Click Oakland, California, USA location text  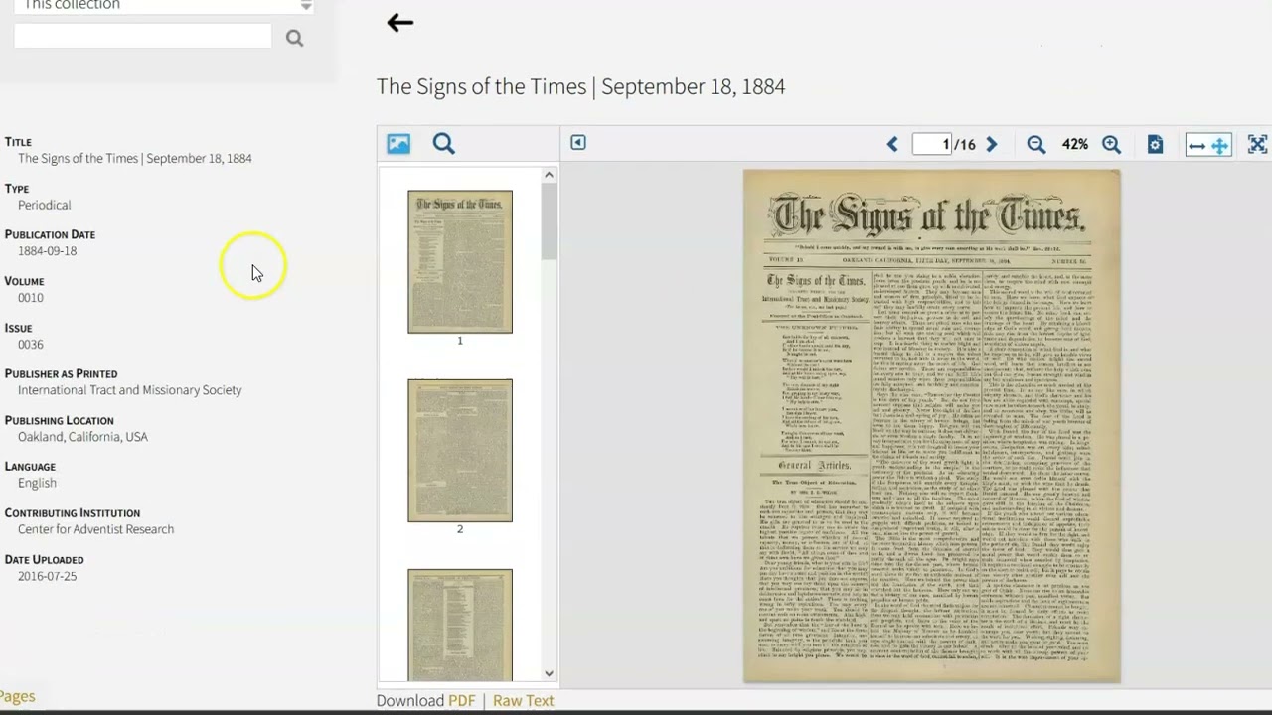click(x=82, y=437)
